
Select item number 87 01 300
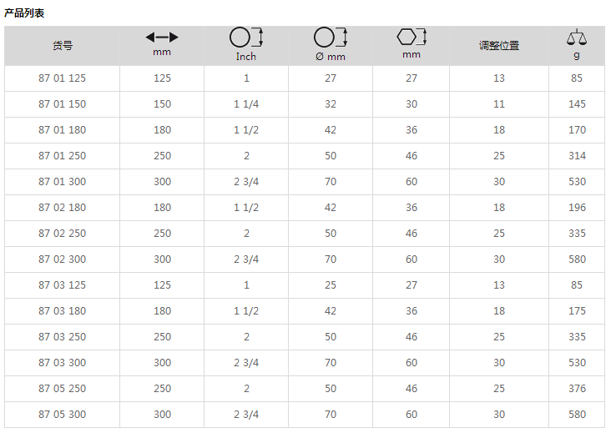pos(62,181)
